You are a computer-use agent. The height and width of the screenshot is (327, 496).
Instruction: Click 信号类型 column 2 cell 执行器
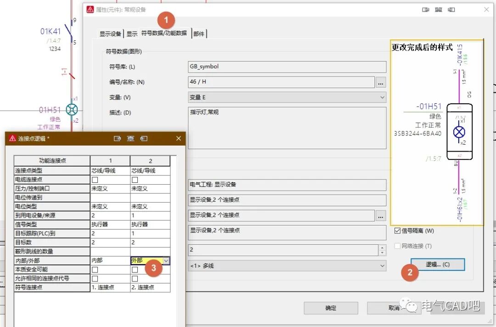tap(150, 225)
